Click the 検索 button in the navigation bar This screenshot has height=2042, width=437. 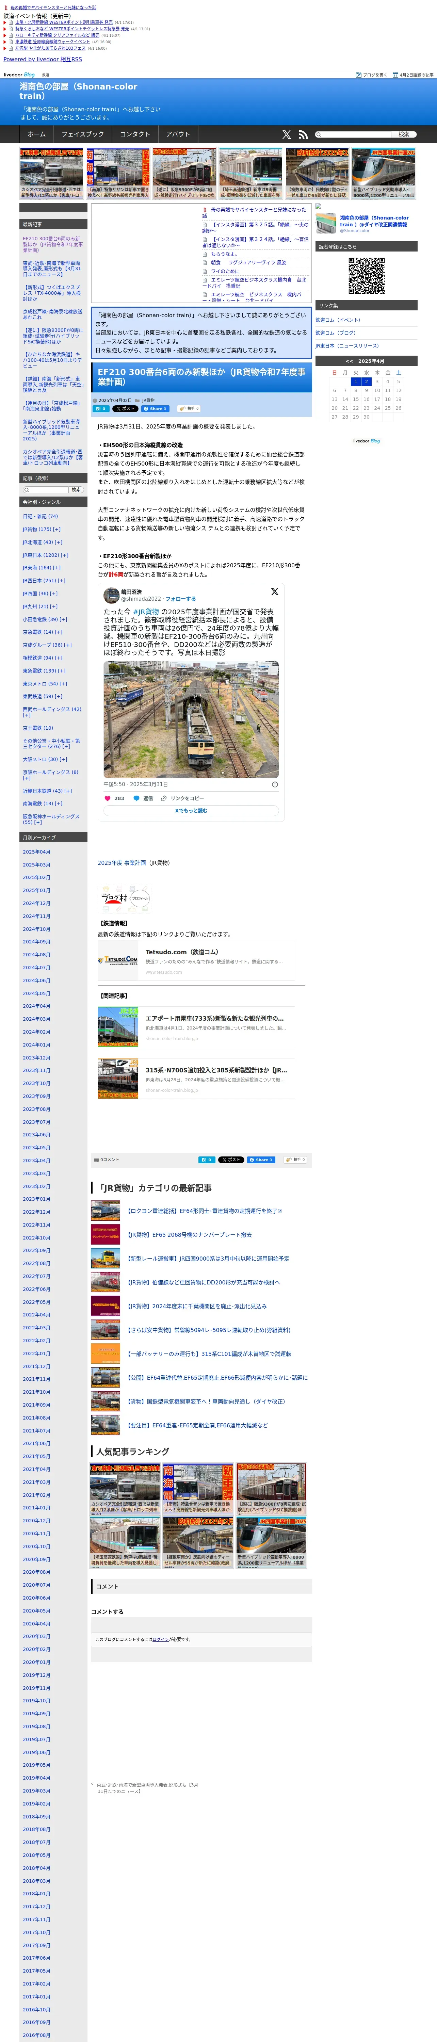coord(404,135)
